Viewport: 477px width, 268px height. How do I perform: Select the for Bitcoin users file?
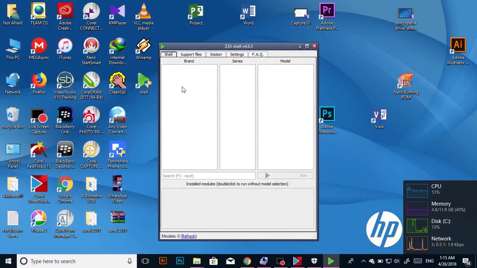coord(13,225)
